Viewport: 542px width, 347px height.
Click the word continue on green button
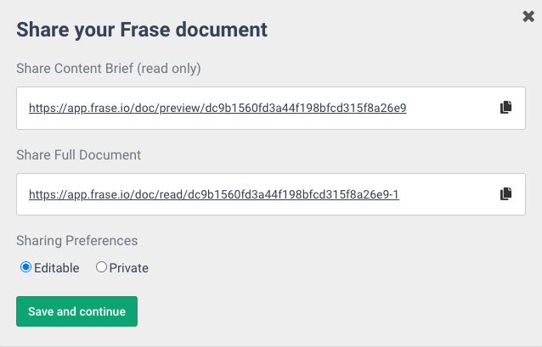pos(103,311)
